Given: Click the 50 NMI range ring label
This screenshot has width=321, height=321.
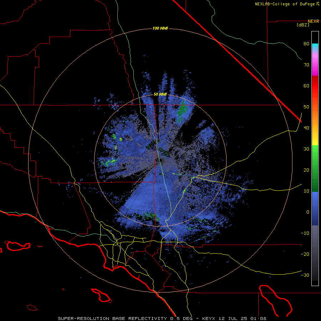Looking at the screenshot, I should [x=160, y=95].
